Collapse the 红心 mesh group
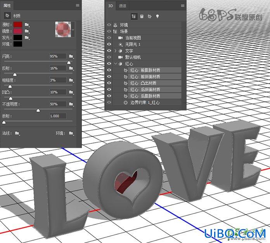 click(115, 64)
